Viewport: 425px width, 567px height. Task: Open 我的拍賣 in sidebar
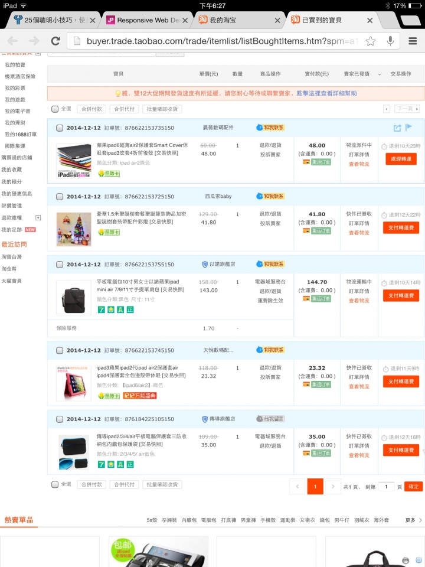click(15, 65)
